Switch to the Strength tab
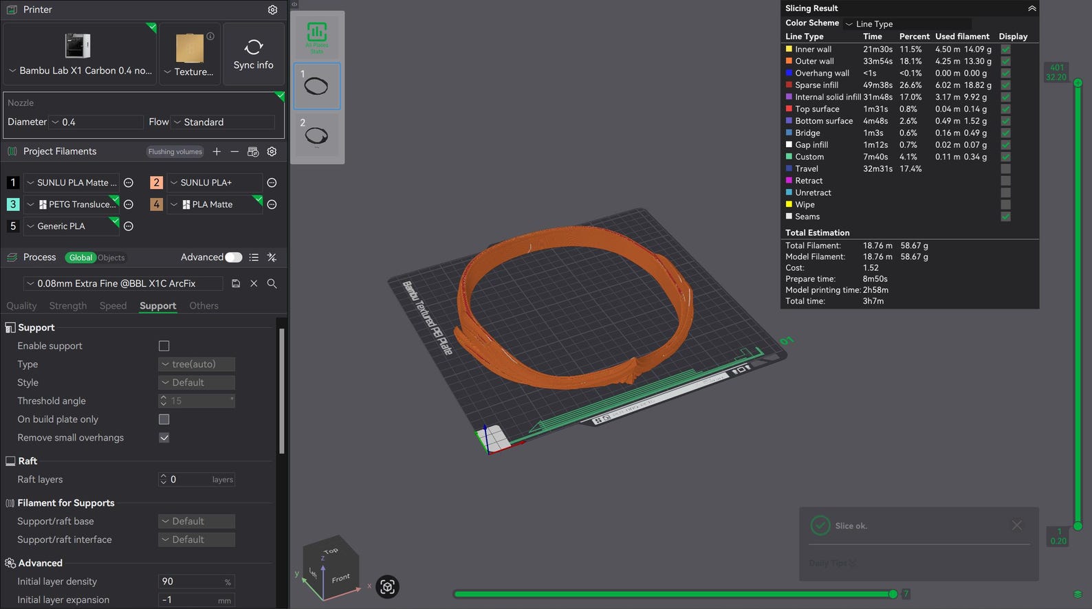The height and width of the screenshot is (609, 1092). click(x=68, y=306)
